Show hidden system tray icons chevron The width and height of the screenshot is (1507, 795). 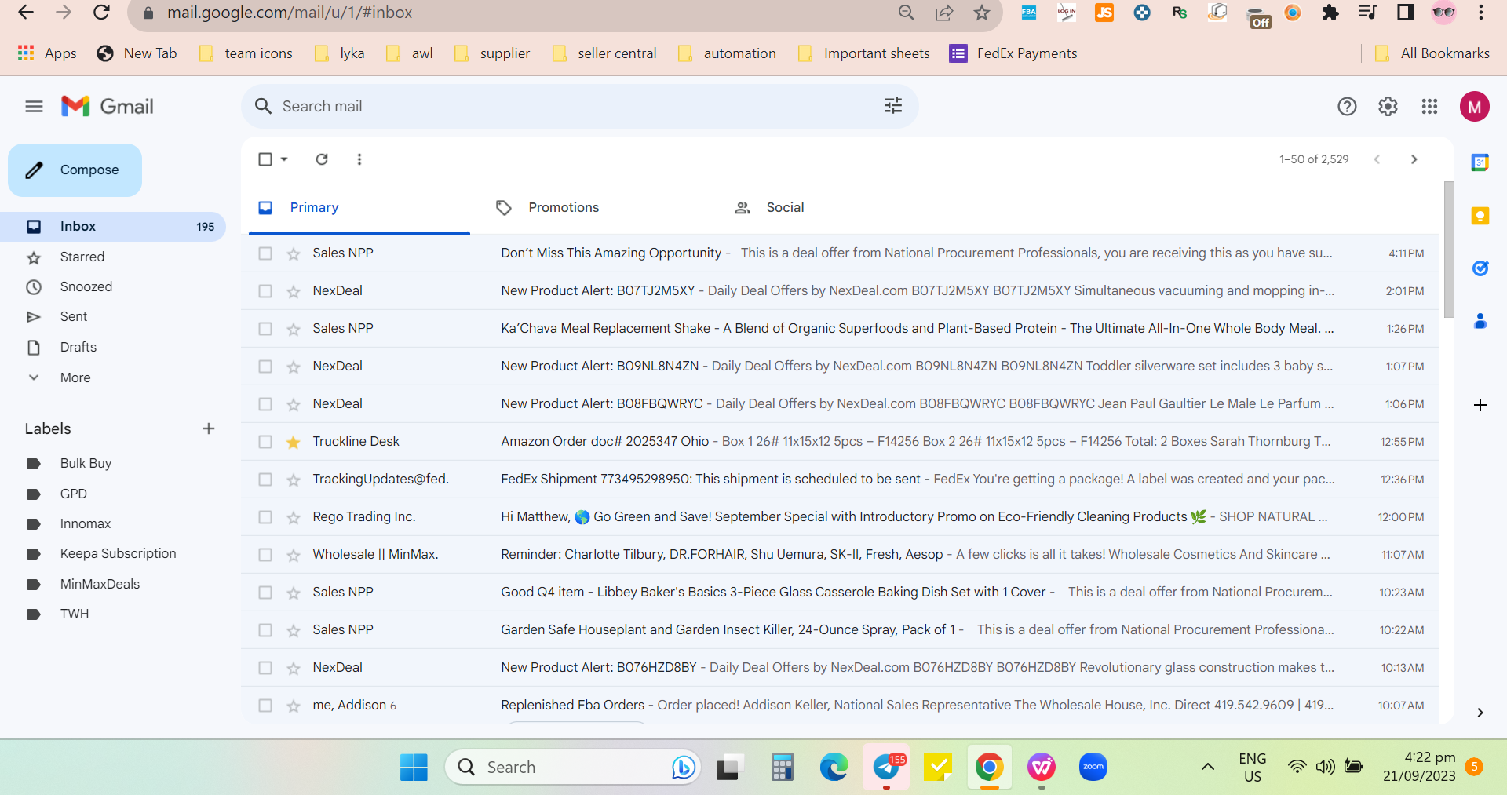pyautogui.click(x=1208, y=767)
